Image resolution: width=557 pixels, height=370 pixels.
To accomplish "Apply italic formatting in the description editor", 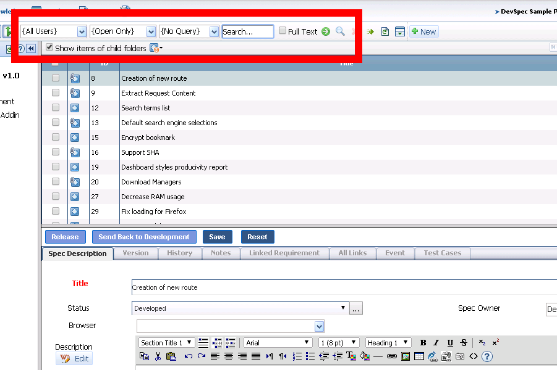I will (436, 343).
